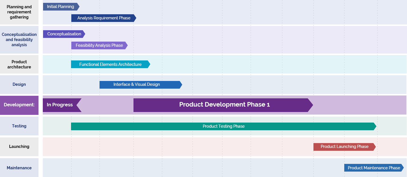Open the Launching row header
Image resolution: width=407 pixels, height=177 pixels.
[x=19, y=147]
